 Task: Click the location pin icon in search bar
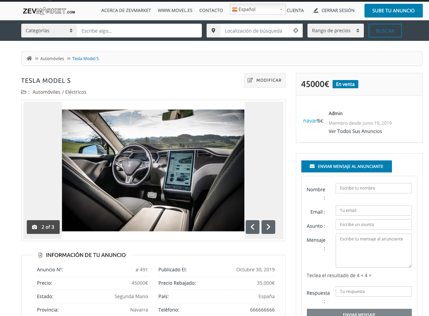pyautogui.click(x=213, y=31)
